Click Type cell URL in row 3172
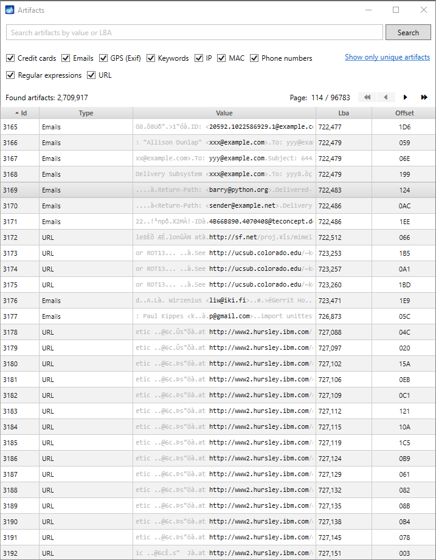The width and height of the screenshot is (436, 560). coord(86,237)
